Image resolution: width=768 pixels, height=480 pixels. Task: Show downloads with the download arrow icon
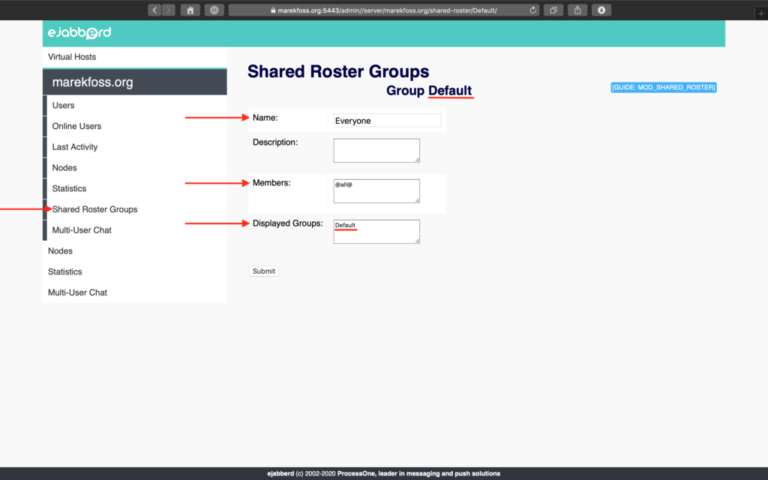601,10
